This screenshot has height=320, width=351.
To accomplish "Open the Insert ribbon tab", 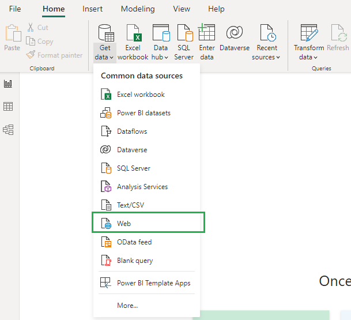I will point(92,9).
